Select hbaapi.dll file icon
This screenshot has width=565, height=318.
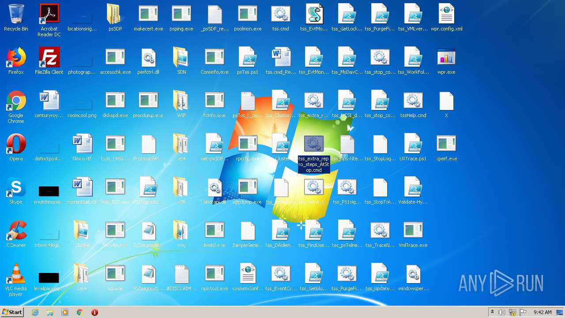(x=215, y=188)
